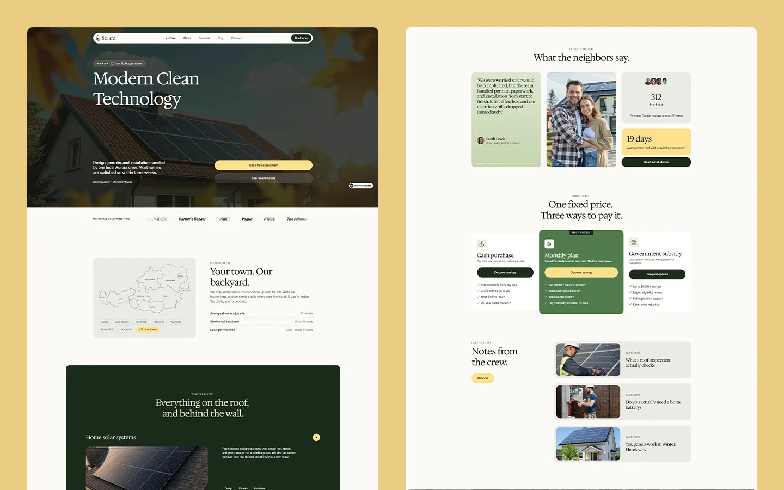Open the Blog nav item
784x490 pixels.
tap(220, 38)
